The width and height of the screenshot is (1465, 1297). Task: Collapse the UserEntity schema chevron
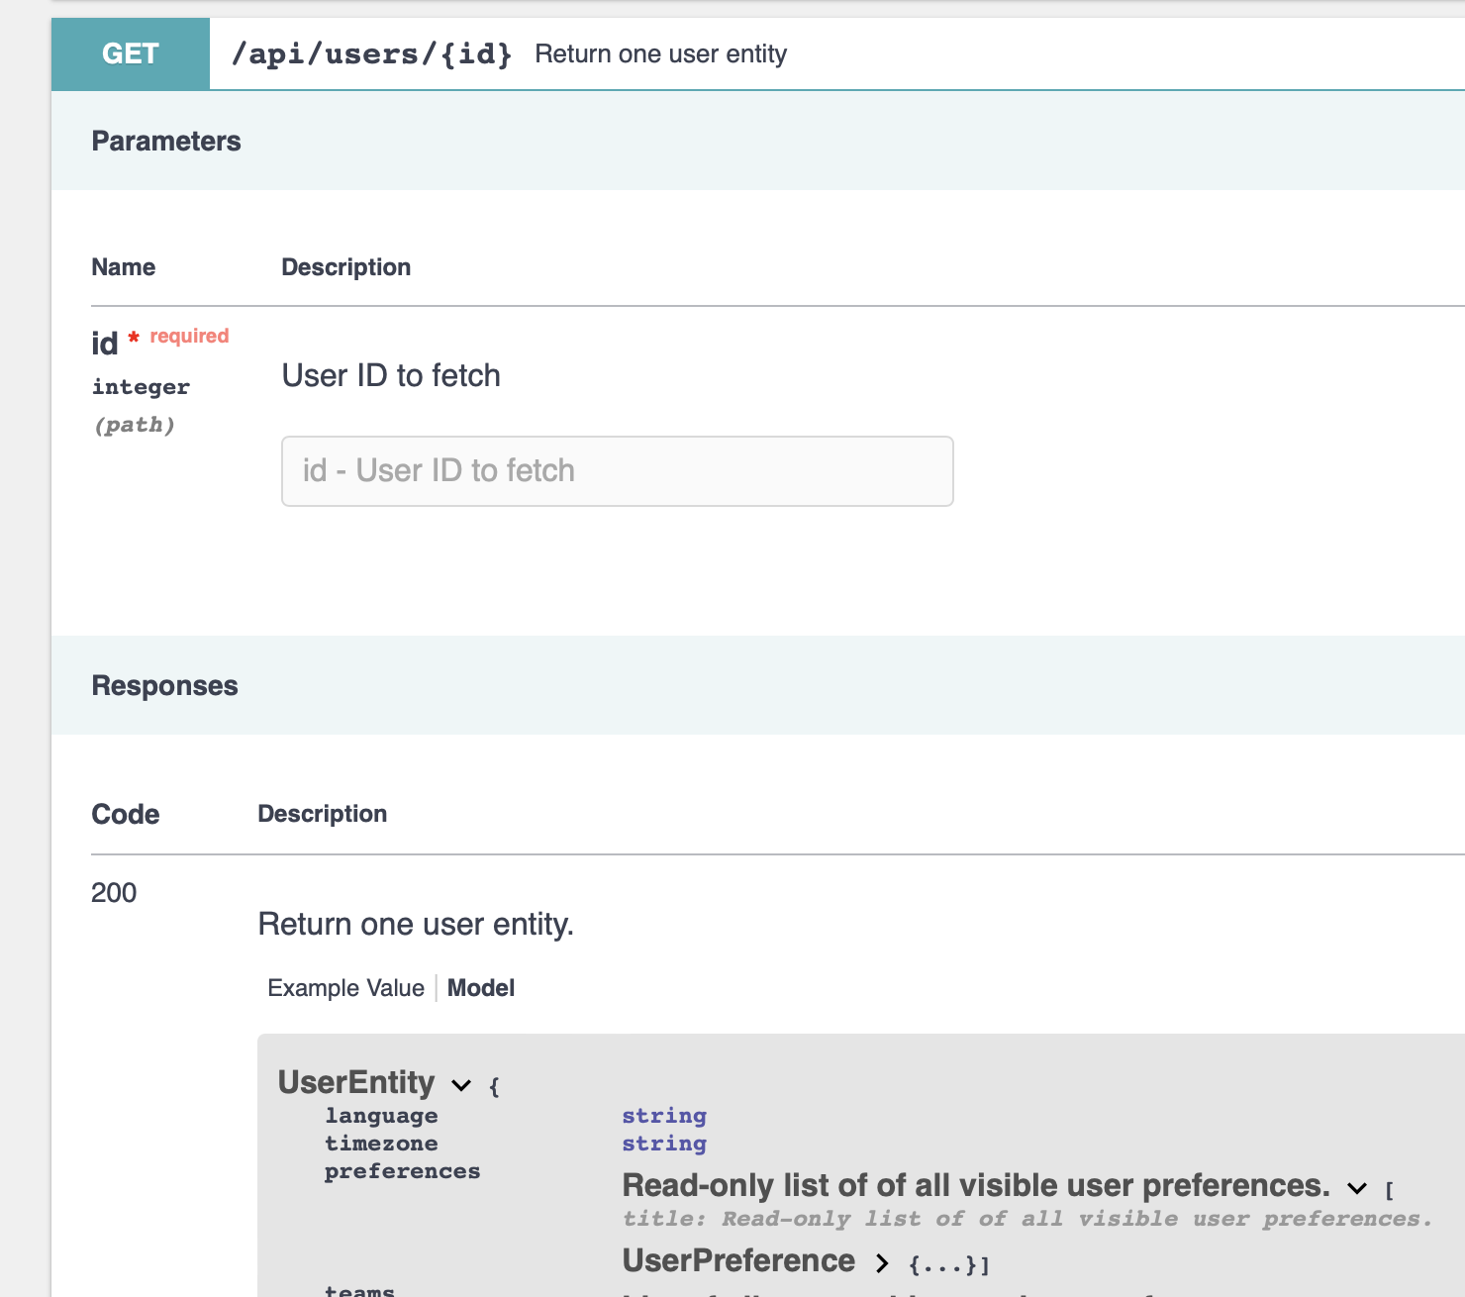(459, 1085)
